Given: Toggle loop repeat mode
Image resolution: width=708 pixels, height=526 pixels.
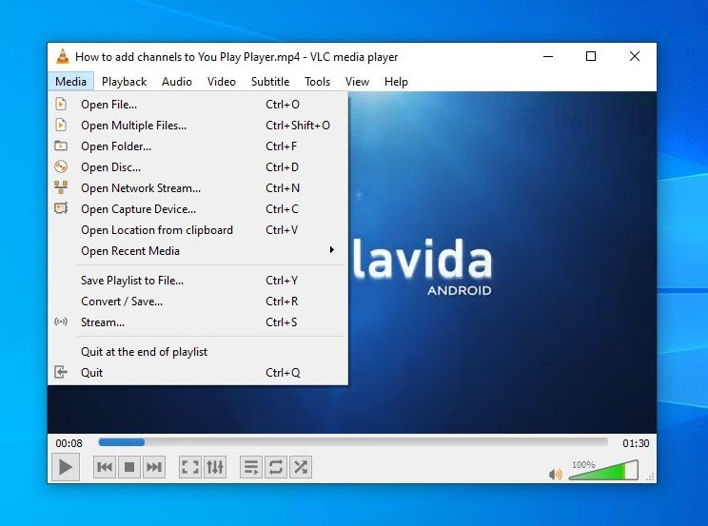Looking at the screenshot, I should (x=276, y=467).
